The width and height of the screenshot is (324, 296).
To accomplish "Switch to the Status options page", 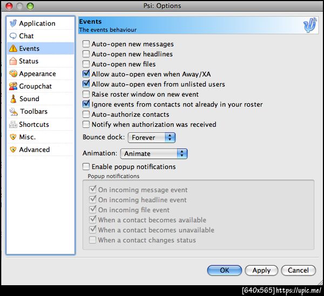I will (40, 61).
